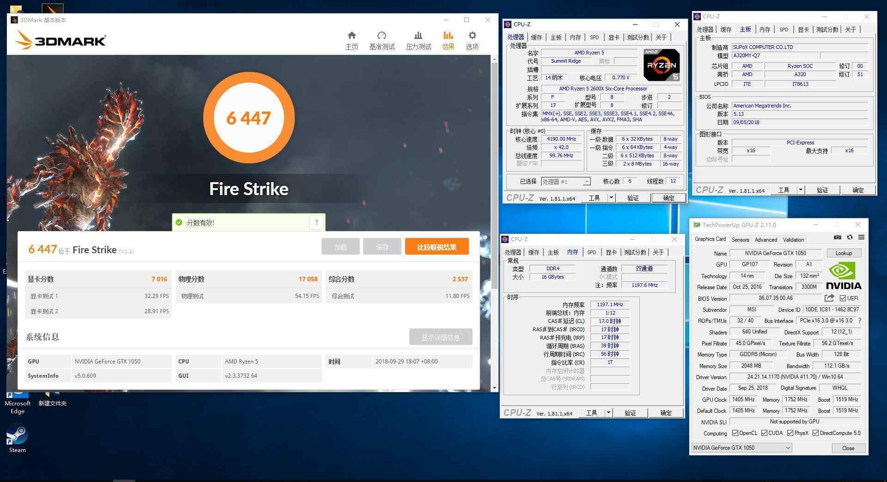Open the 新建文件夹 desktop folder
Screen dimensions: 887x482
(52, 399)
